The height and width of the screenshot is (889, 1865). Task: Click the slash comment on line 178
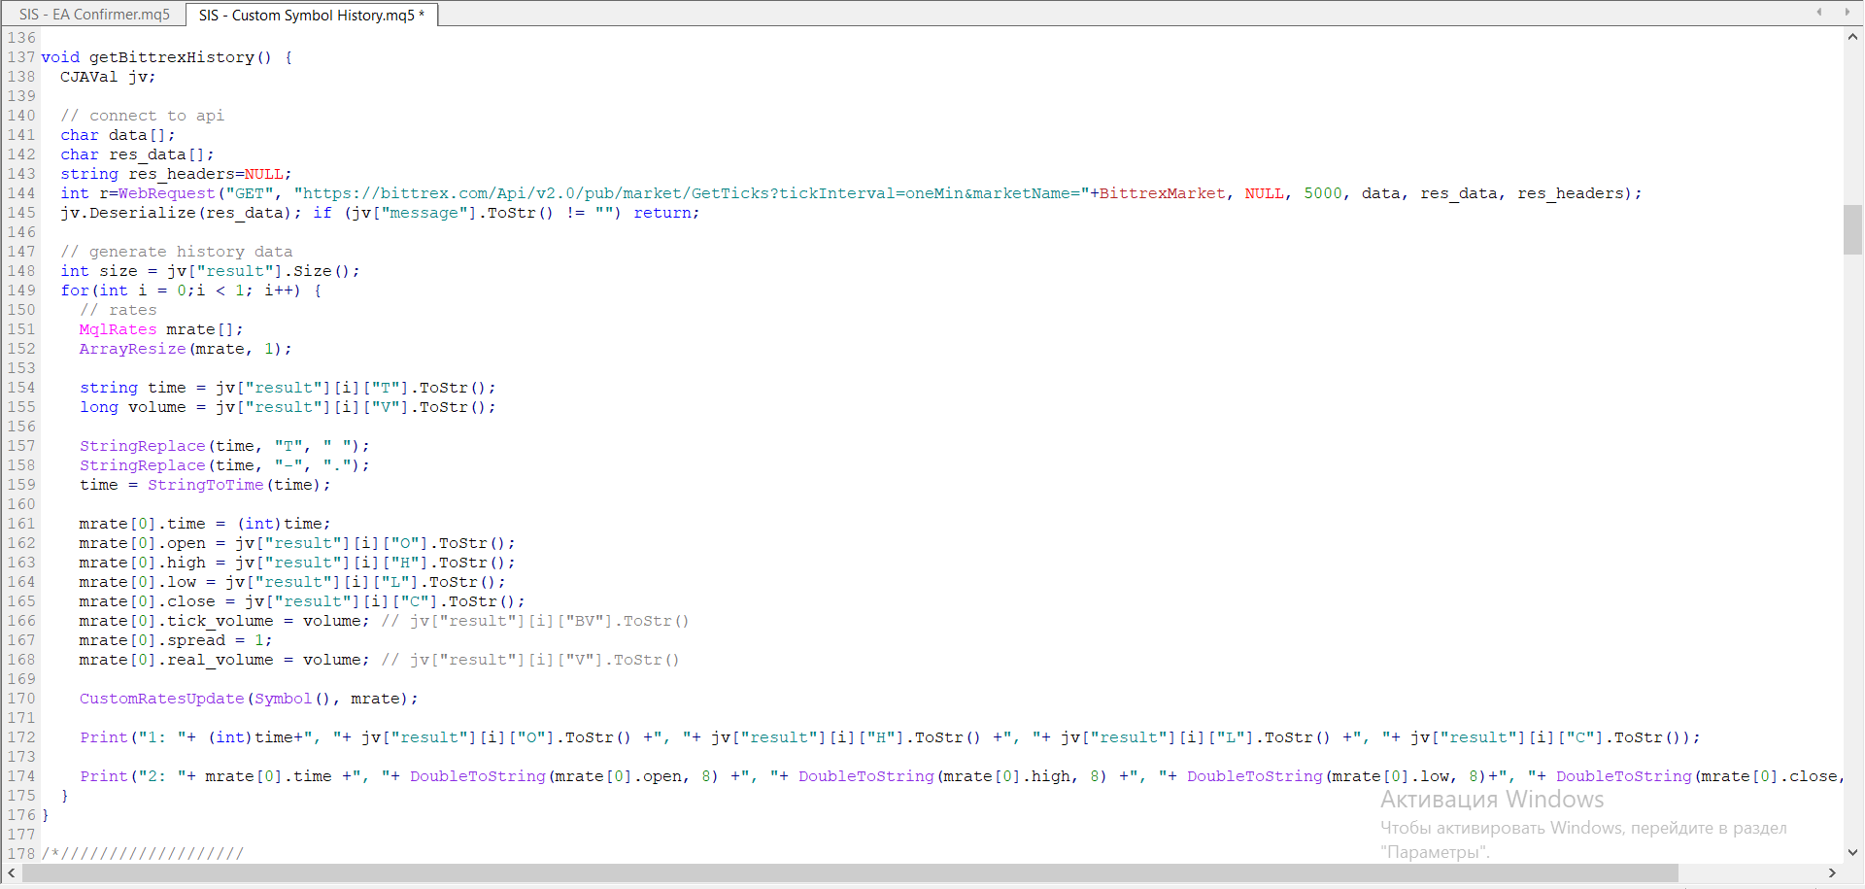142,854
